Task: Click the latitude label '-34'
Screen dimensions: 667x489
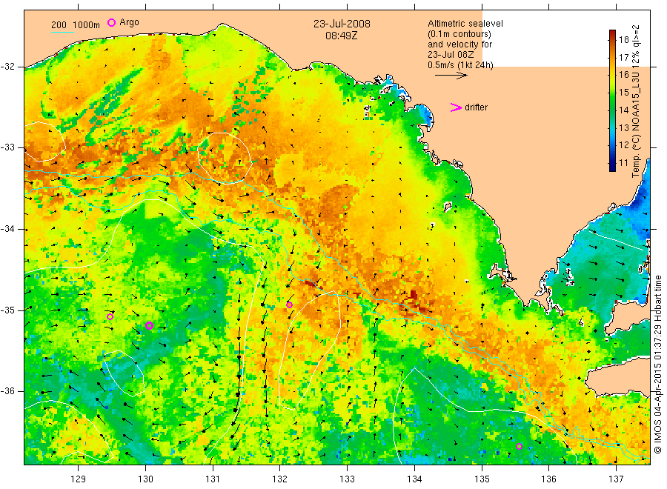Action: coord(7,229)
